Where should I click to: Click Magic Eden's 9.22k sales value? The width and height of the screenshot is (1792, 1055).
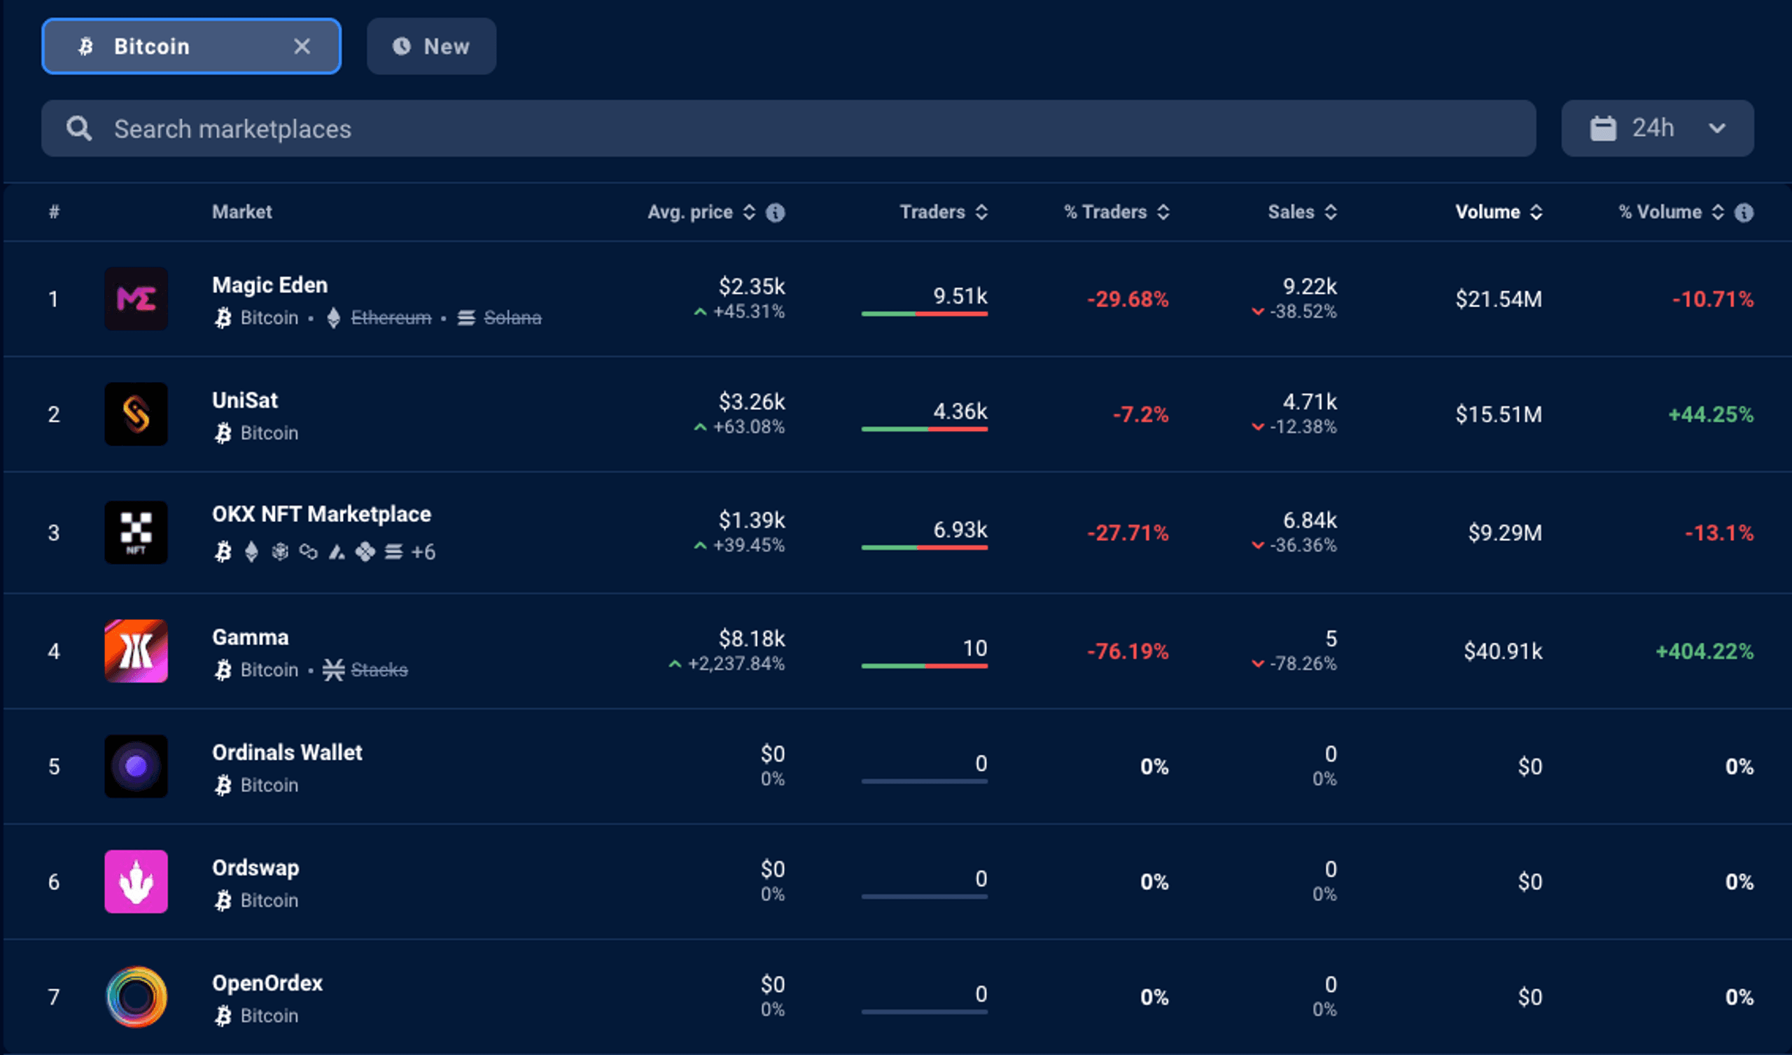pos(1309,287)
